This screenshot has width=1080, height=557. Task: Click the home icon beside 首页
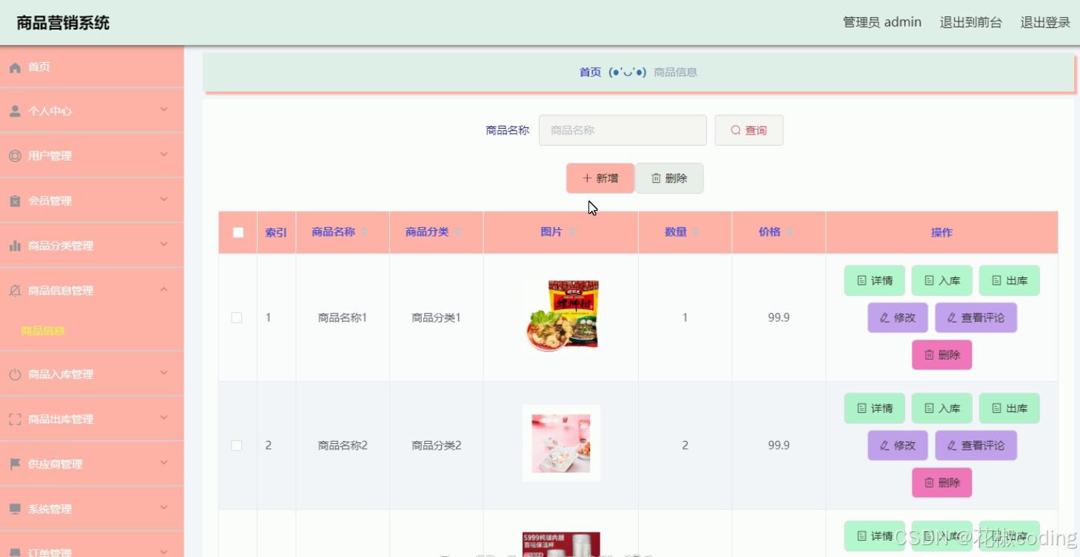pyautogui.click(x=16, y=67)
